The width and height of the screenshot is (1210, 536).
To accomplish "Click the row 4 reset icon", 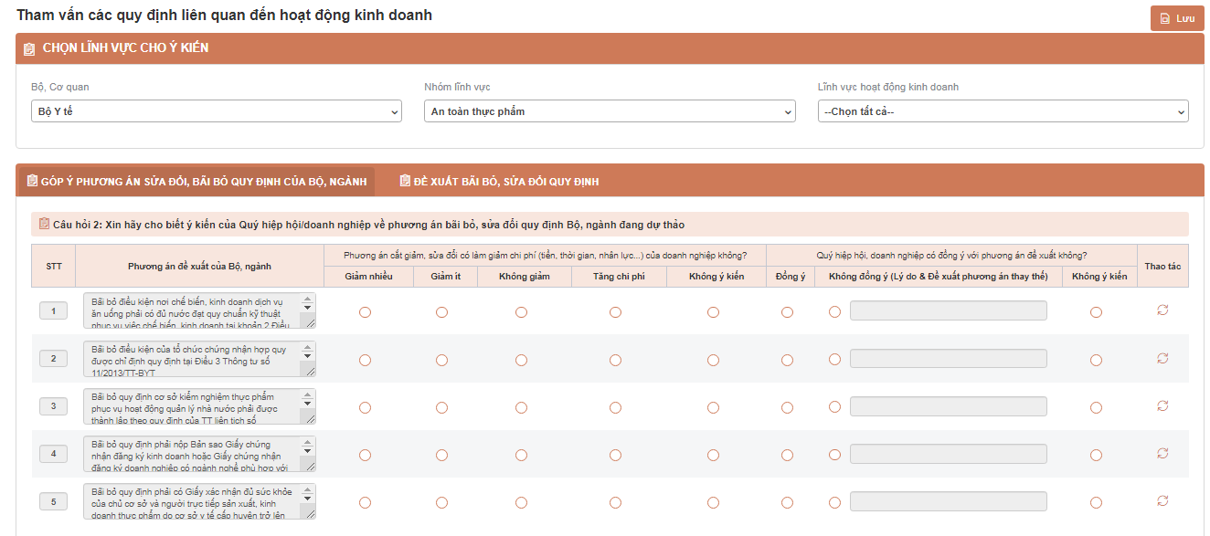I will coord(1162,453).
